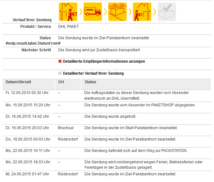This screenshot has width=214, height=182.
Task: Click Ziel-Paketzentrum status in 18.06.2015 row
Action: tap(130, 139)
